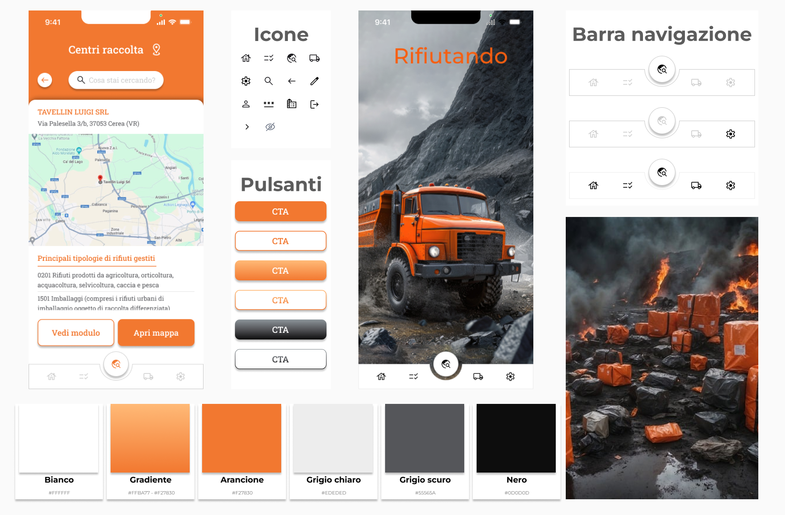Click the home icon in the Icone panel

point(246,58)
